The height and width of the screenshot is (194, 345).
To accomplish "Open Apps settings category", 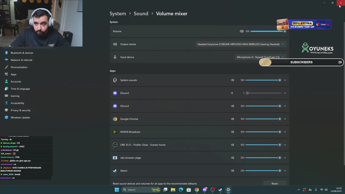I will click(13, 74).
